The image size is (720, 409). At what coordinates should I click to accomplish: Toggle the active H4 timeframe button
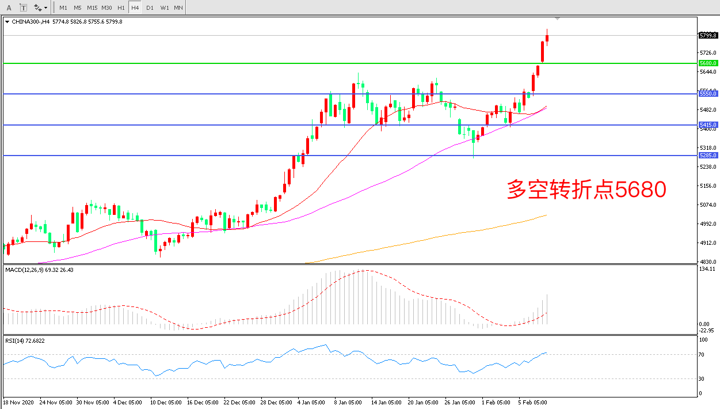coord(135,8)
